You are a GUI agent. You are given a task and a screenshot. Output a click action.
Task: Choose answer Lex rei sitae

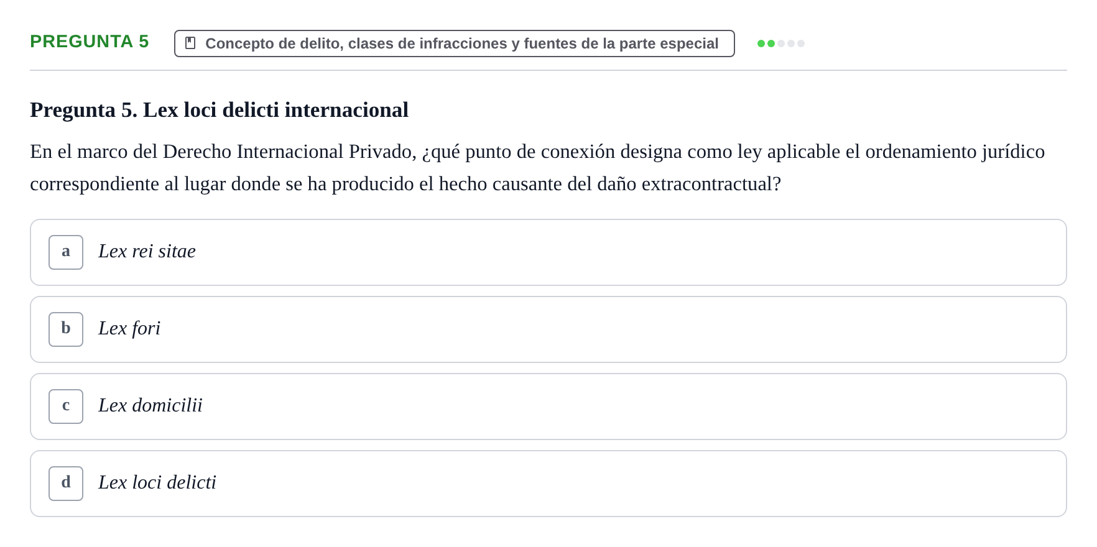(x=147, y=251)
